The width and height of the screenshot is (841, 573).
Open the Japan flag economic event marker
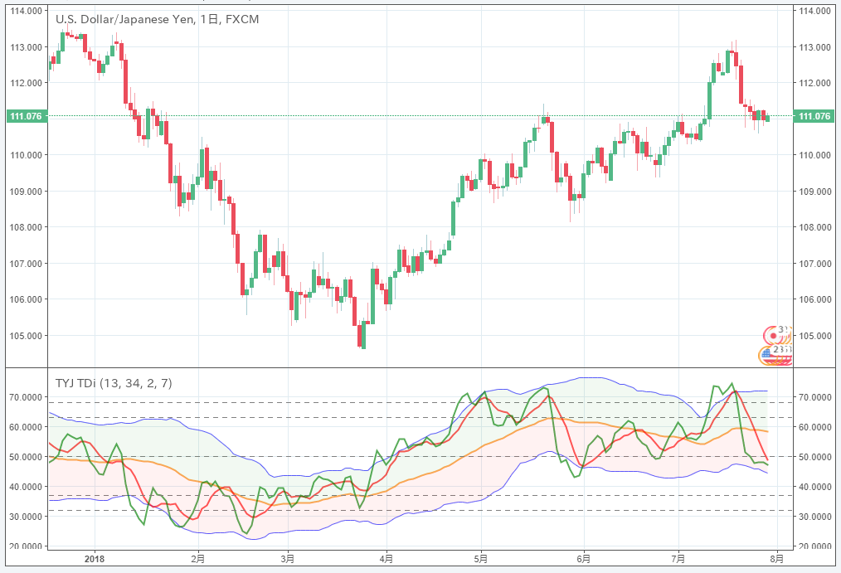coord(773,336)
